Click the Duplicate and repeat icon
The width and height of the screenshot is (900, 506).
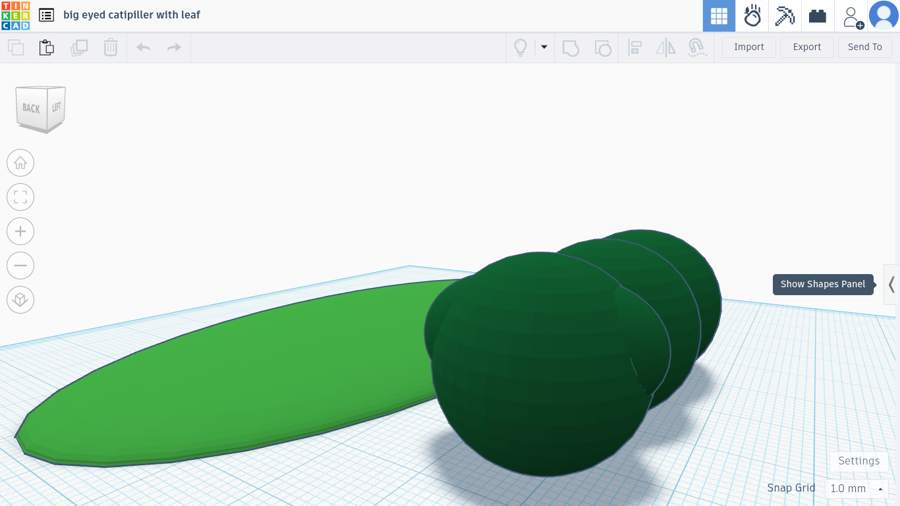click(x=79, y=47)
